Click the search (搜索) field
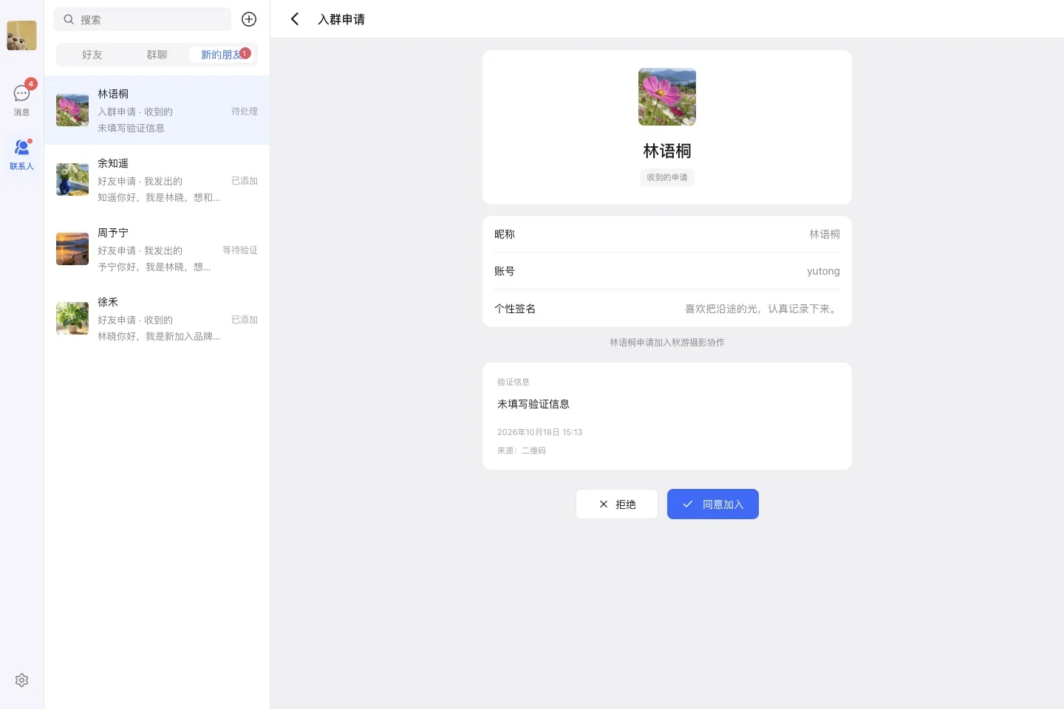 click(x=142, y=19)
